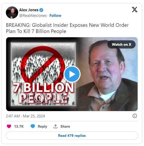Screen dimensions: 144x146
Task: Open the Alex Jones display name
Action: (x=29, y=10)
